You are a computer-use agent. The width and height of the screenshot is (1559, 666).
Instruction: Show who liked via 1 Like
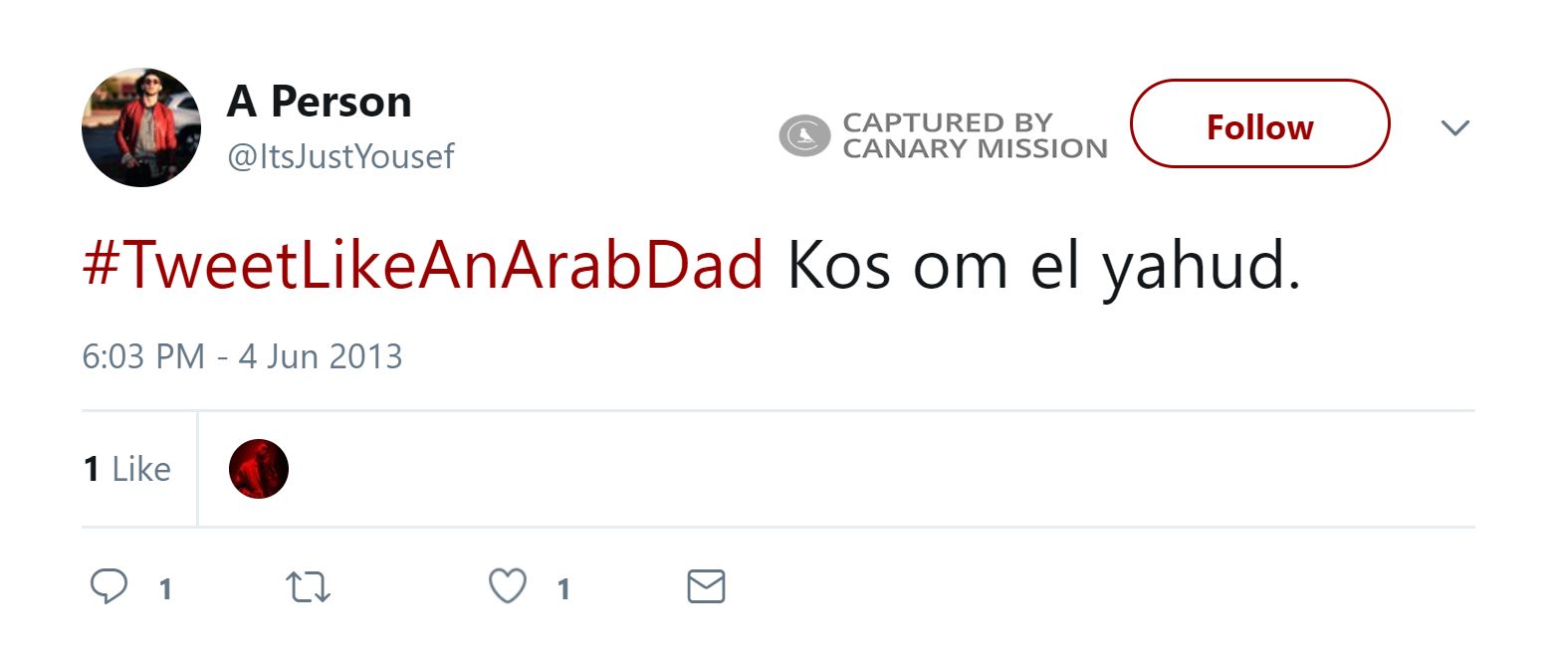[126, 469]
